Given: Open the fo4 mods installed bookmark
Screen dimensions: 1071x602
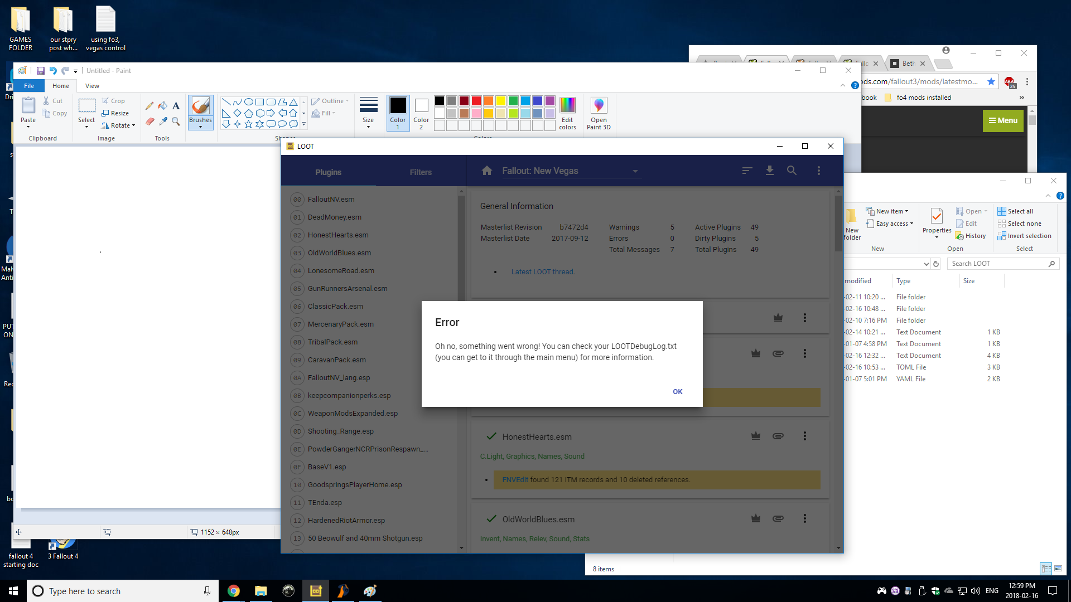Looking at the screenshot, I should coord(918,98).
